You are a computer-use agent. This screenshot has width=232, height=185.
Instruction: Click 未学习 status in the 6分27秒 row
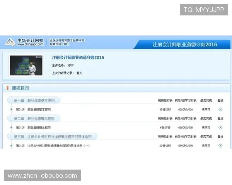click(x=206, y=128)
